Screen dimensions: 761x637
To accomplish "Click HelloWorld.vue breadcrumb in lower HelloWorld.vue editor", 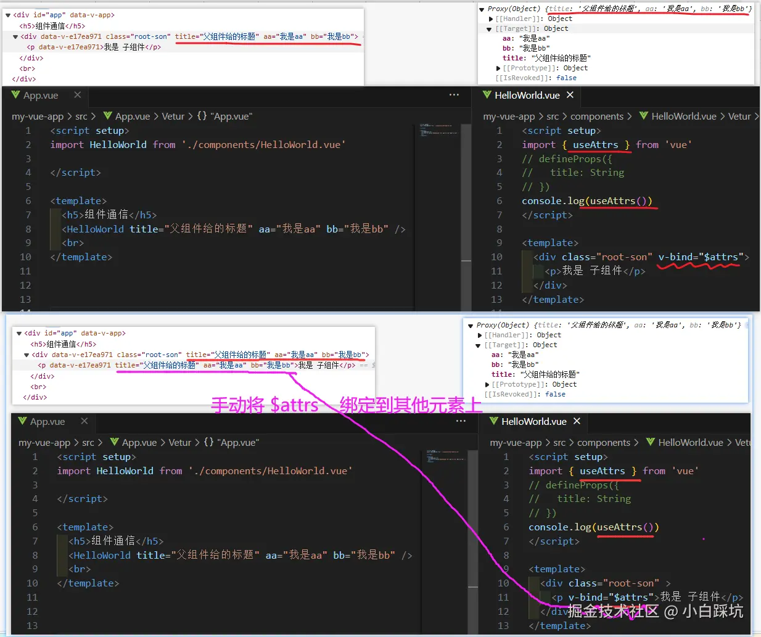I will pos(691,443).
